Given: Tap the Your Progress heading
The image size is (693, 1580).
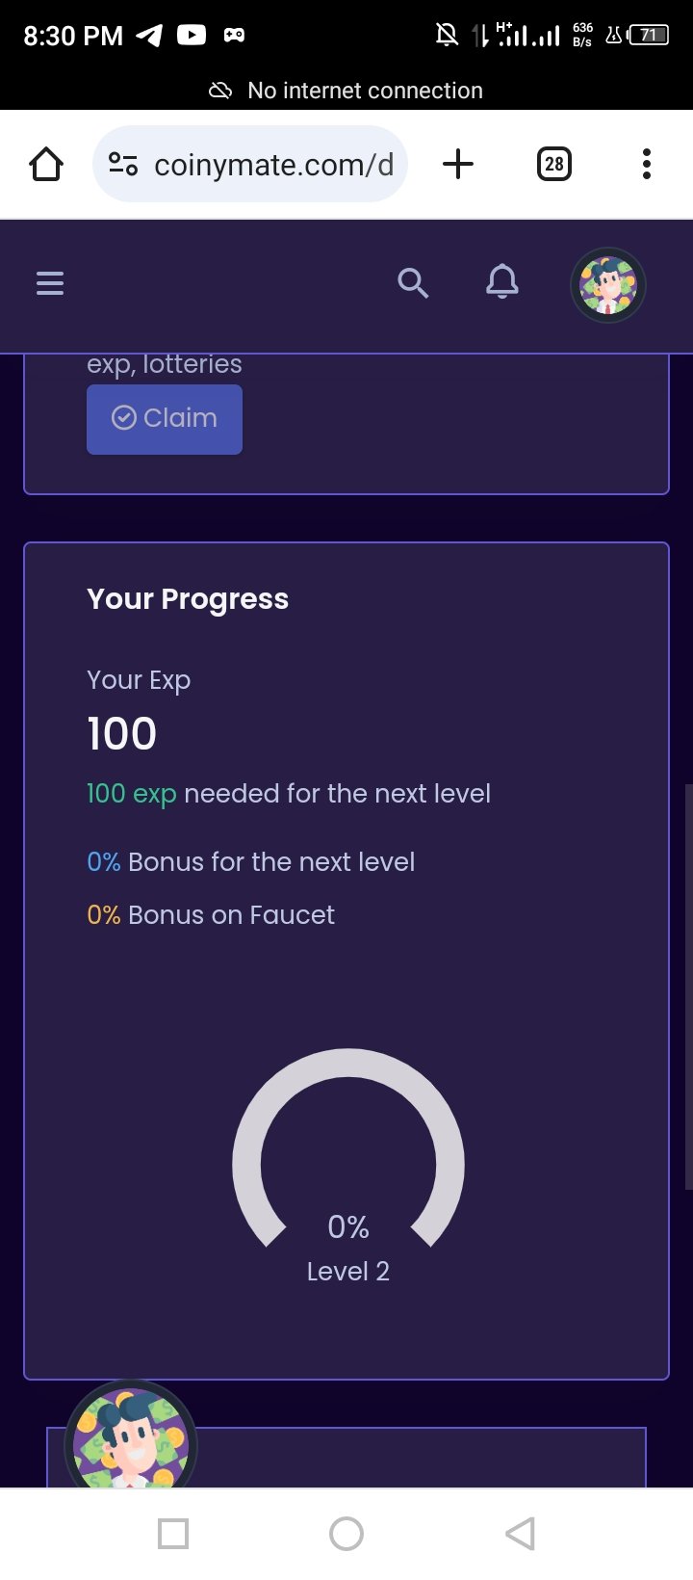Looking at the screenshot, I should click(188, 599).
